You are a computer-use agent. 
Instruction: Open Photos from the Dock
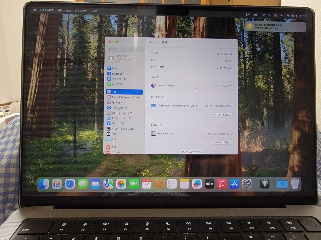121,184
